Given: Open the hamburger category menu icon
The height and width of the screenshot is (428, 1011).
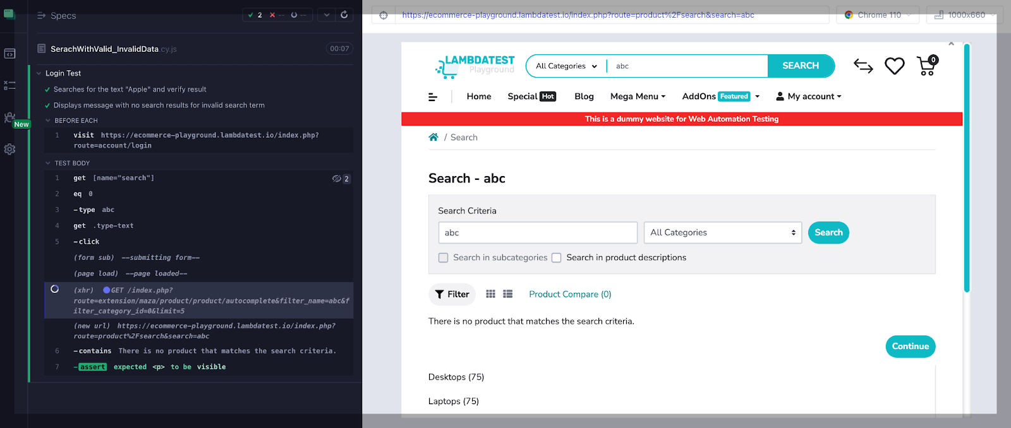Looking at the screenshot, I should (x=433, y=97).
